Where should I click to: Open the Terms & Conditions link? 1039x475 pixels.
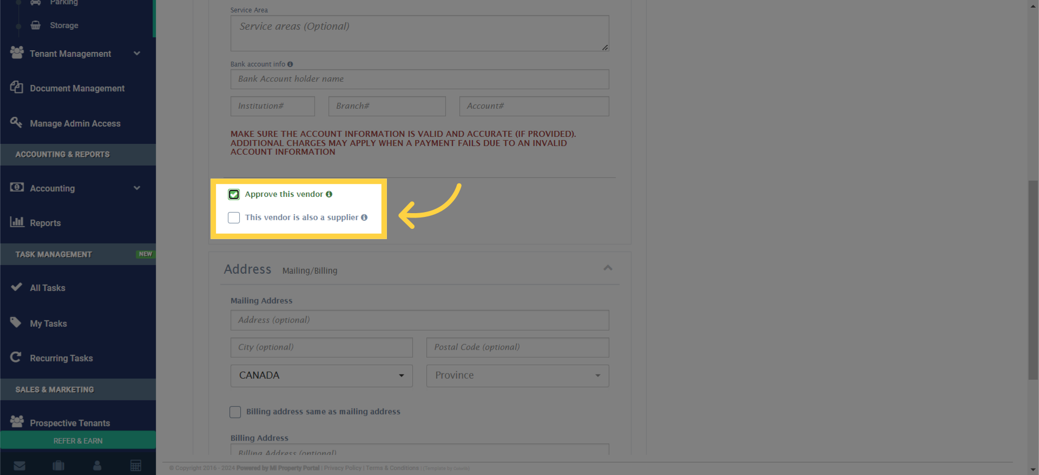click(x=392, y=468)
